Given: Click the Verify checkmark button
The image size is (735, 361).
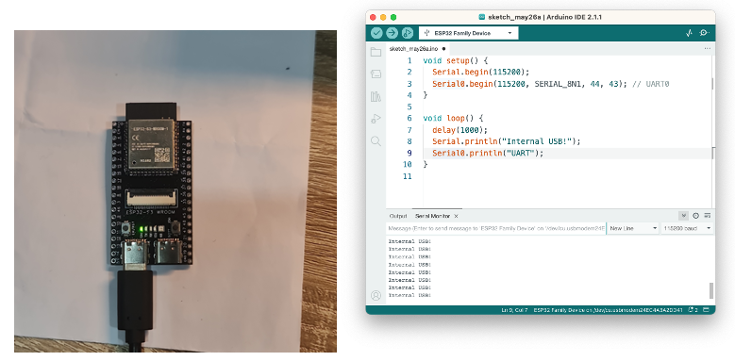Looking at the screenshot, I should click(x=376, y=33).
